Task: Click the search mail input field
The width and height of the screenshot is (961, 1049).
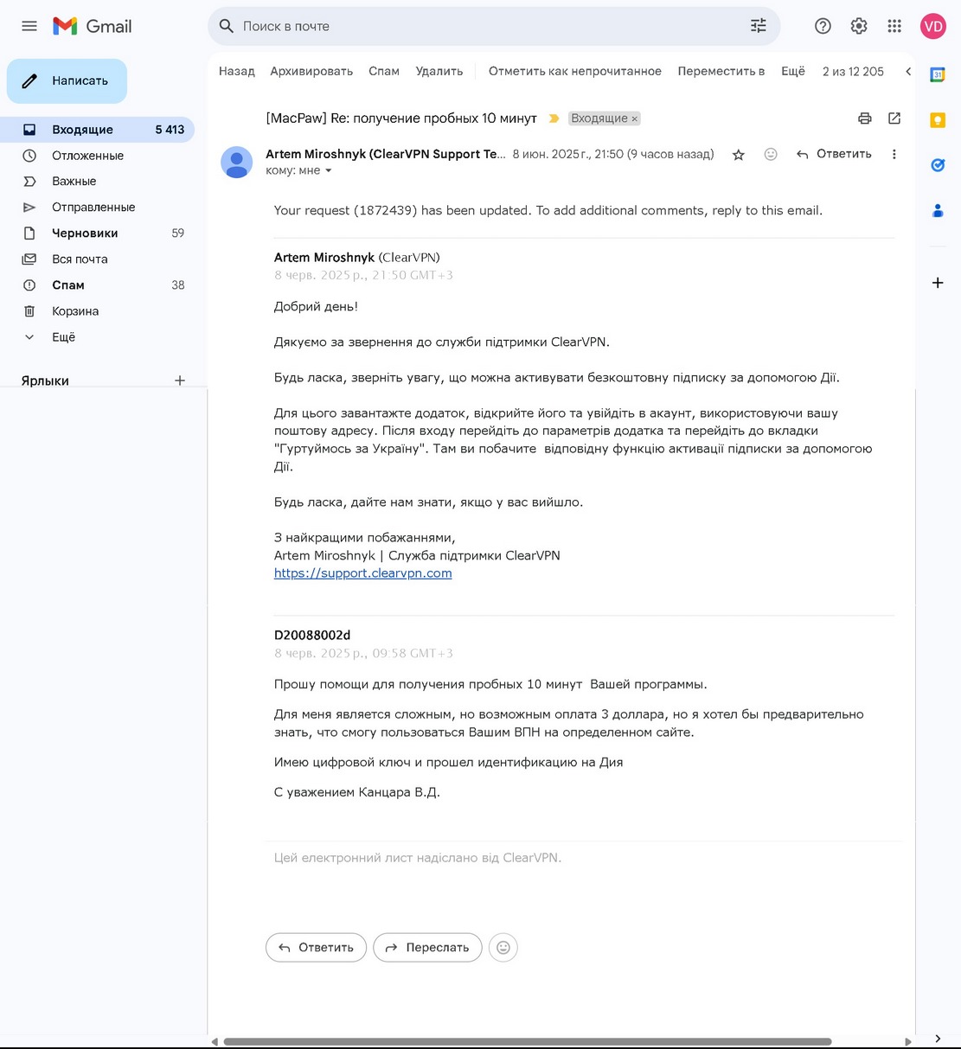Action: coord(493,26)
